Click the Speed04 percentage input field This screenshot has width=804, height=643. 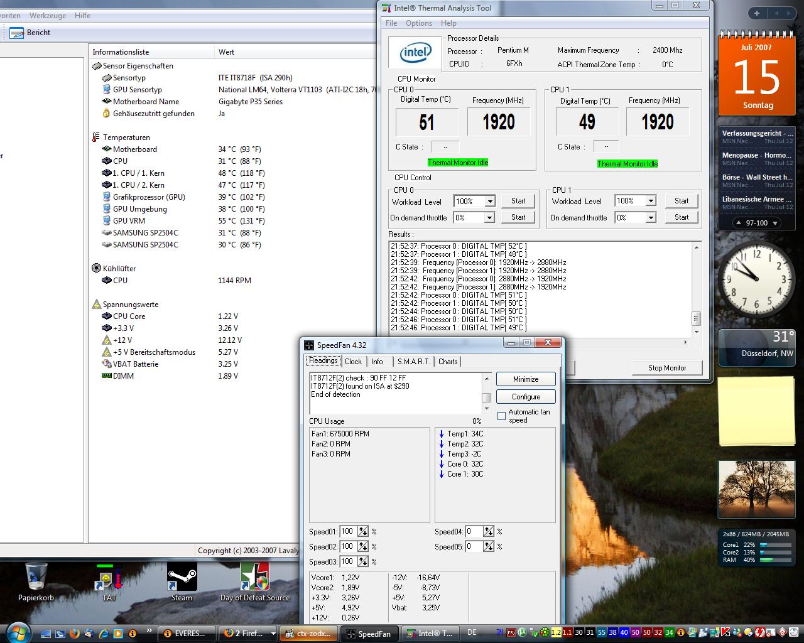tap(473, 531)
